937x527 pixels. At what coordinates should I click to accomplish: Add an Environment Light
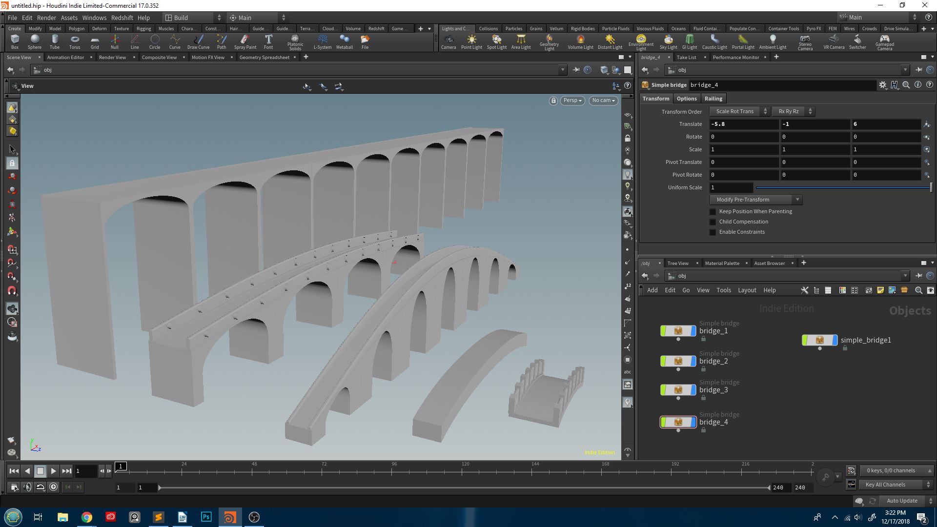tap(641, 42)
